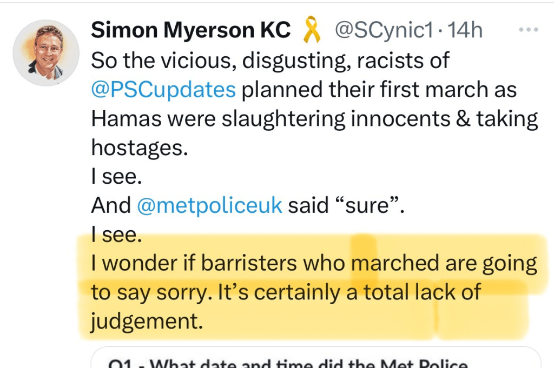Open the tweet via the 14h timestamp
The width and height of the screenshot is (554, 368).
tap(465, 31)
